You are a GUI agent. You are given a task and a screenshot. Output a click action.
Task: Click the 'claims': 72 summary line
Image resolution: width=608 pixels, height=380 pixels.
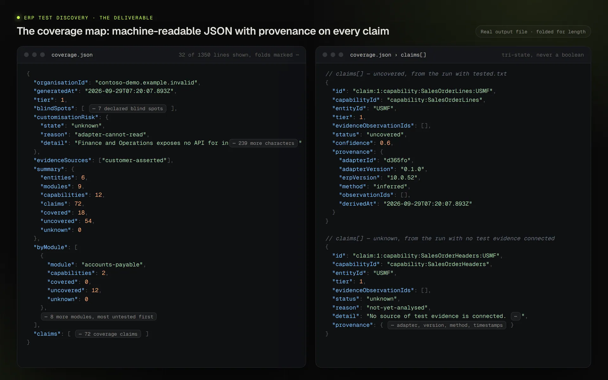(62, 204)
